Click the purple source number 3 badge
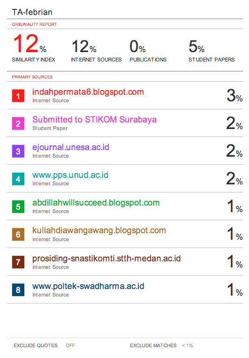The height and width of the screenshot is (358, 249). 18,151
